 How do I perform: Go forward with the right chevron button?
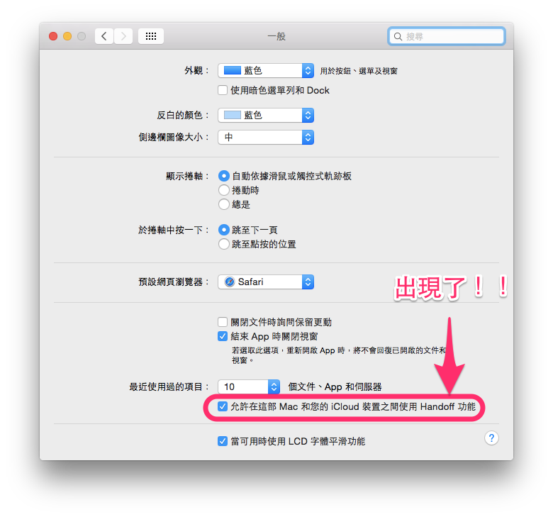123,36
